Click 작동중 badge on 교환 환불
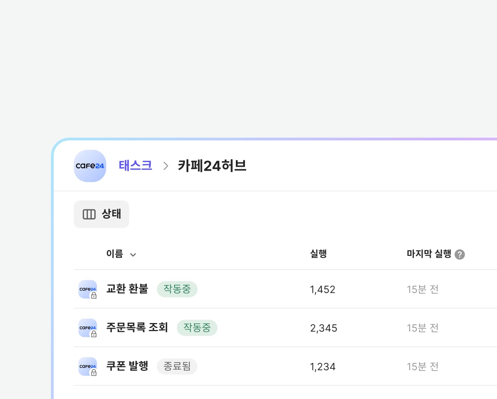 point(177,289)
